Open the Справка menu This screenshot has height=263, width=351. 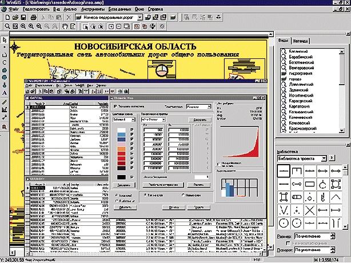pos(155,9)
